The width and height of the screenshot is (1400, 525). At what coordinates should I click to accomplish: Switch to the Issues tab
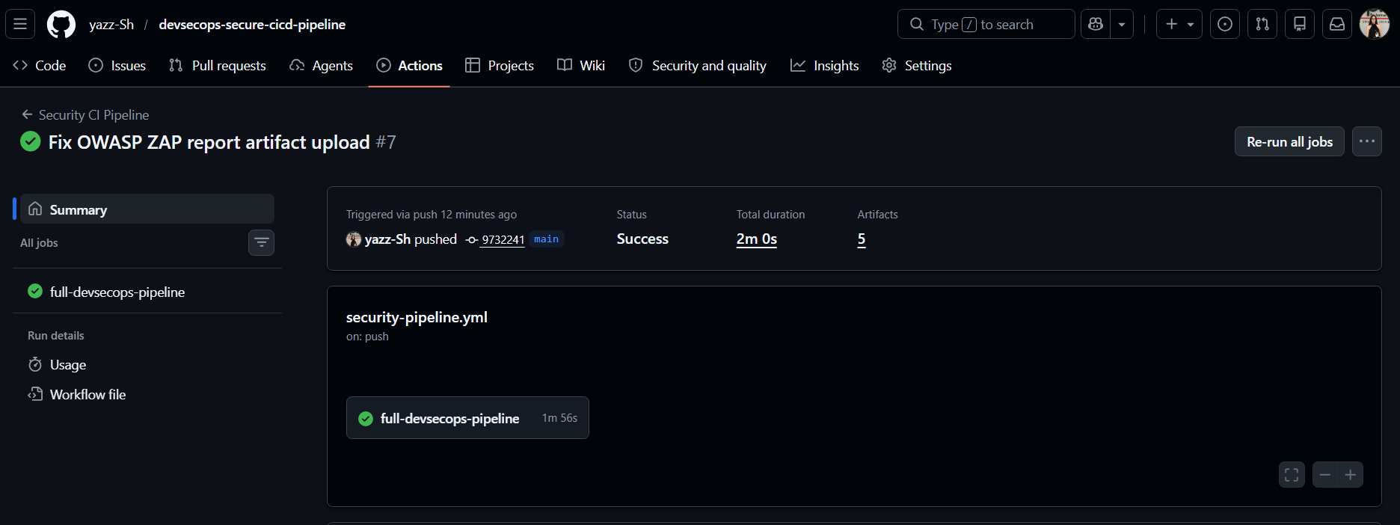tap(117, 65)
